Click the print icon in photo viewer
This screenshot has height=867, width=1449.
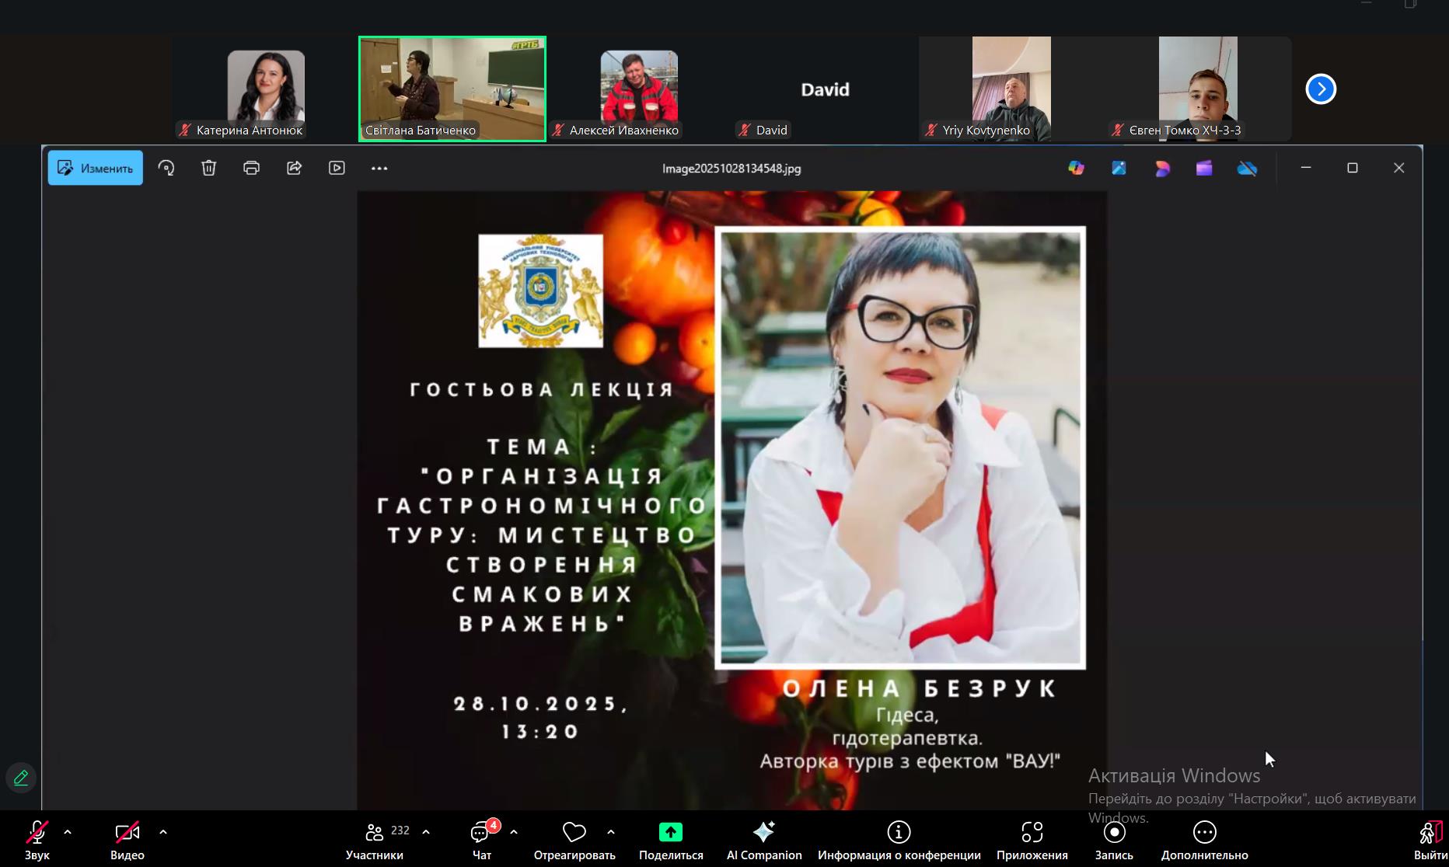point(251,168)
